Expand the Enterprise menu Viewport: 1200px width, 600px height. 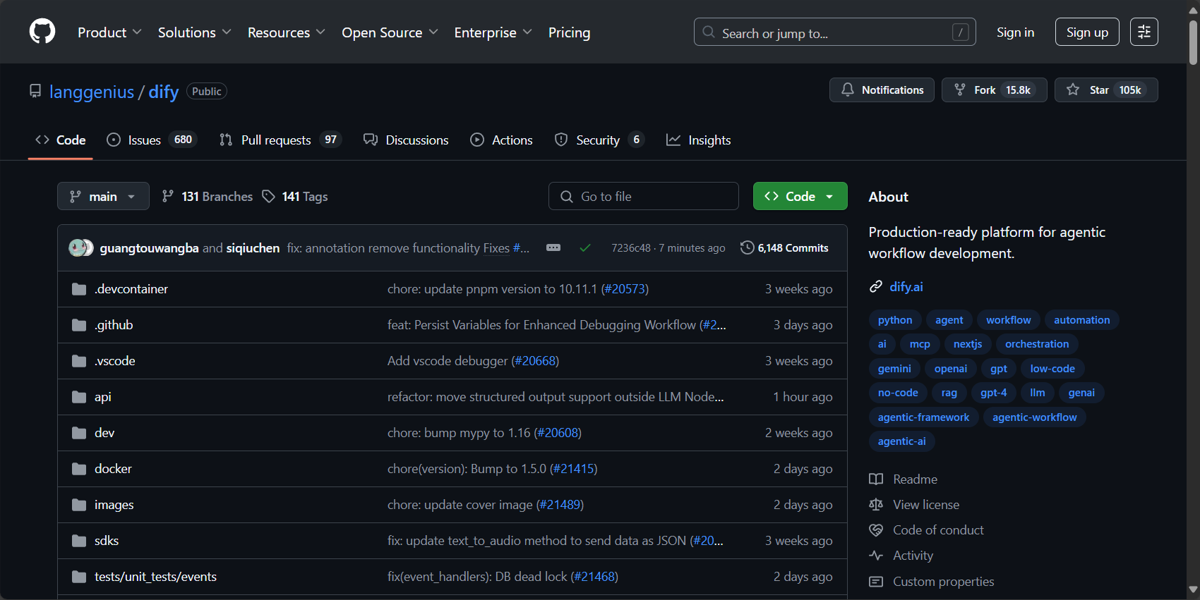pos(493,32)
